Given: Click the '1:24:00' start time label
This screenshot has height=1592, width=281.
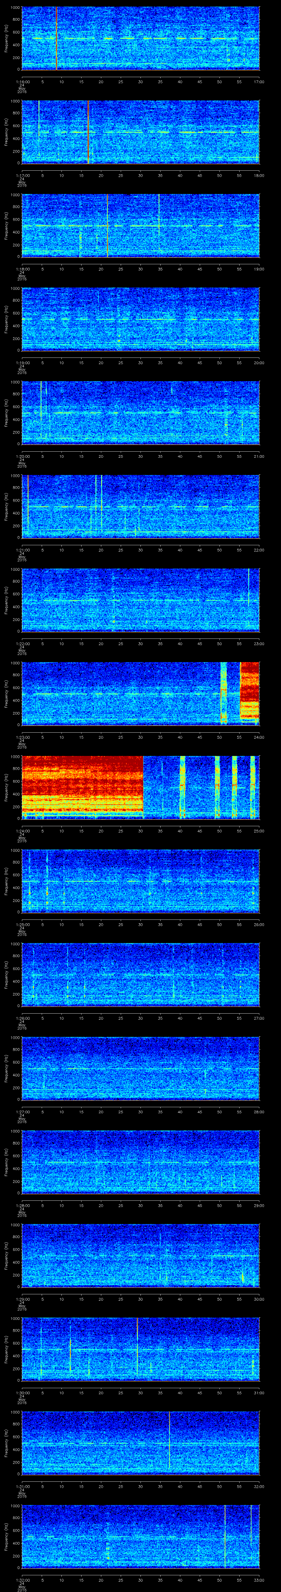Looking at the screenshot, I should [22, 831].
